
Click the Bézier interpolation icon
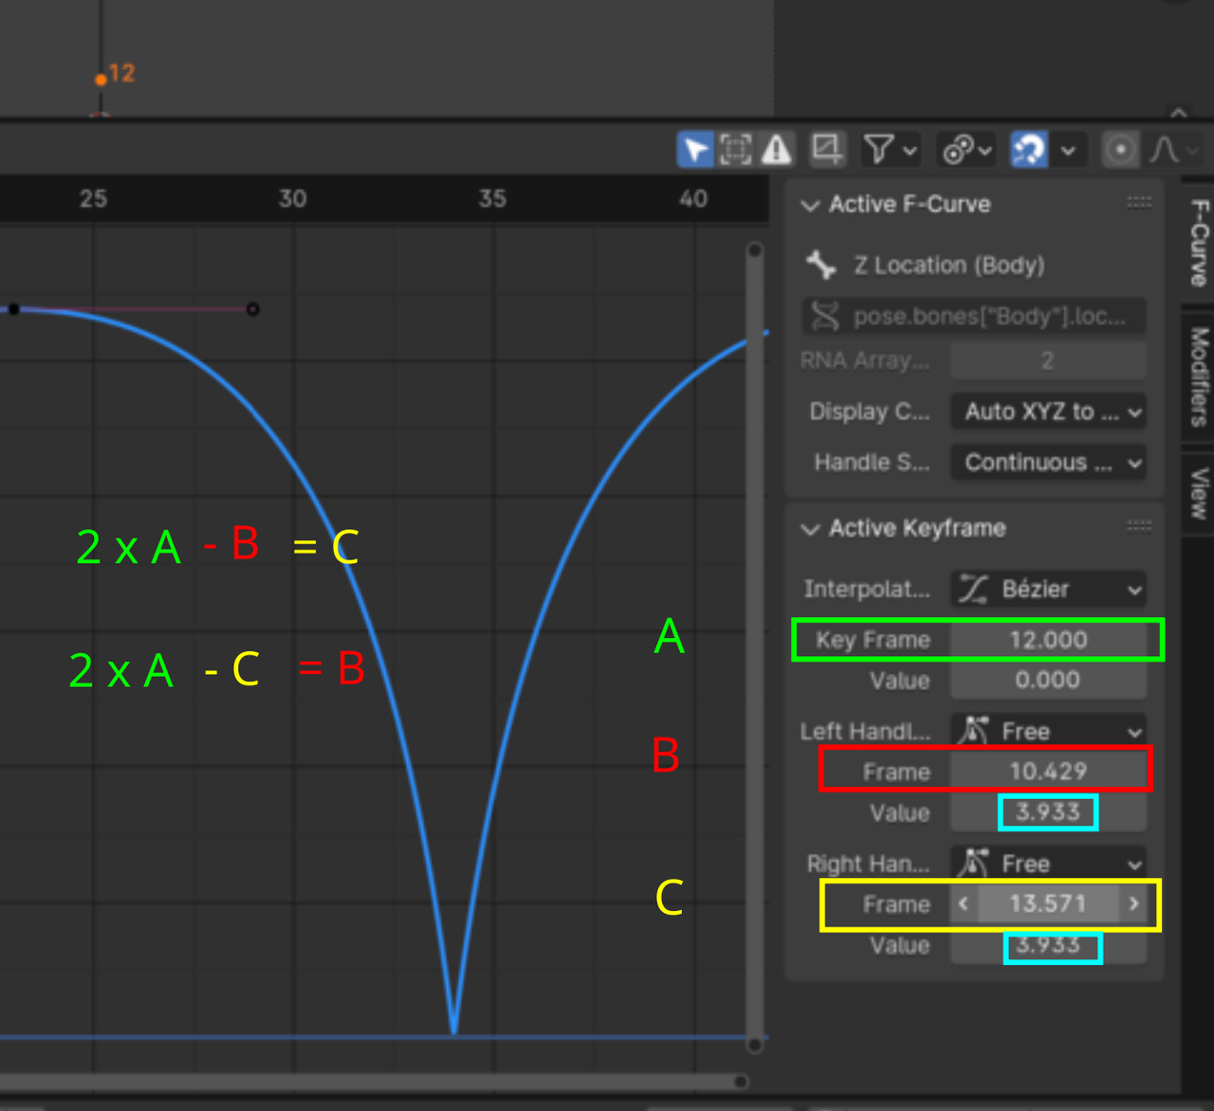click(974, 590)
